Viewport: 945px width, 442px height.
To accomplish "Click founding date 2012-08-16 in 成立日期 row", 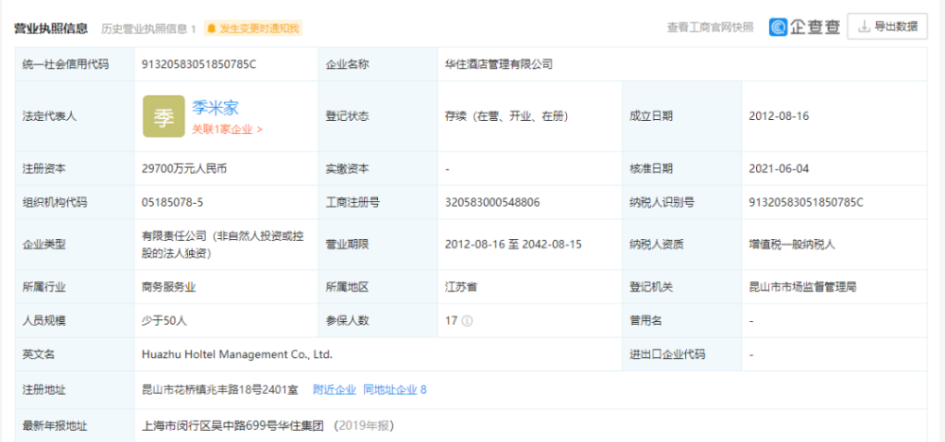I will pyautogui.click(x=779, y=116).
